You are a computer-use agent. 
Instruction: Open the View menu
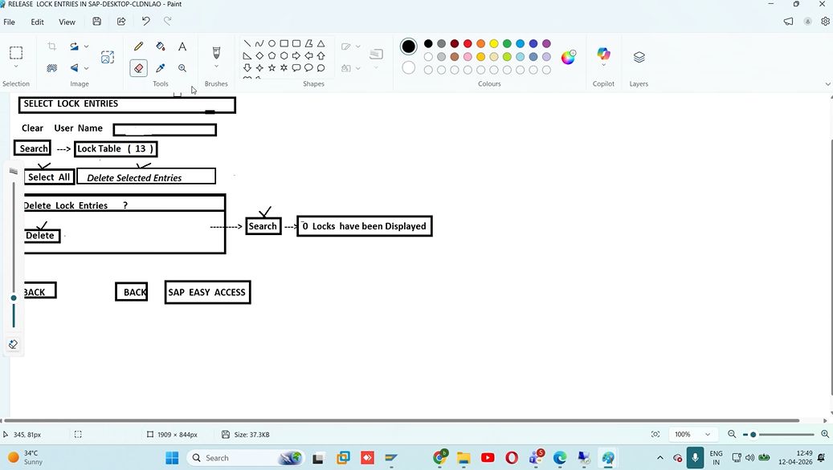[67, 22]
